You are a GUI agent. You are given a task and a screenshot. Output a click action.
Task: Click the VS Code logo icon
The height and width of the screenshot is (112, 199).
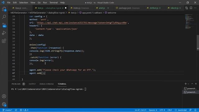pos(3,2)
